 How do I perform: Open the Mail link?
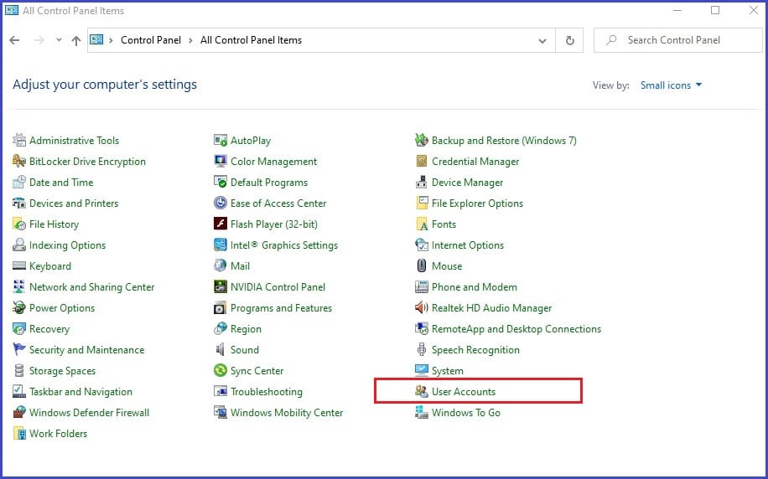point(240,266)
